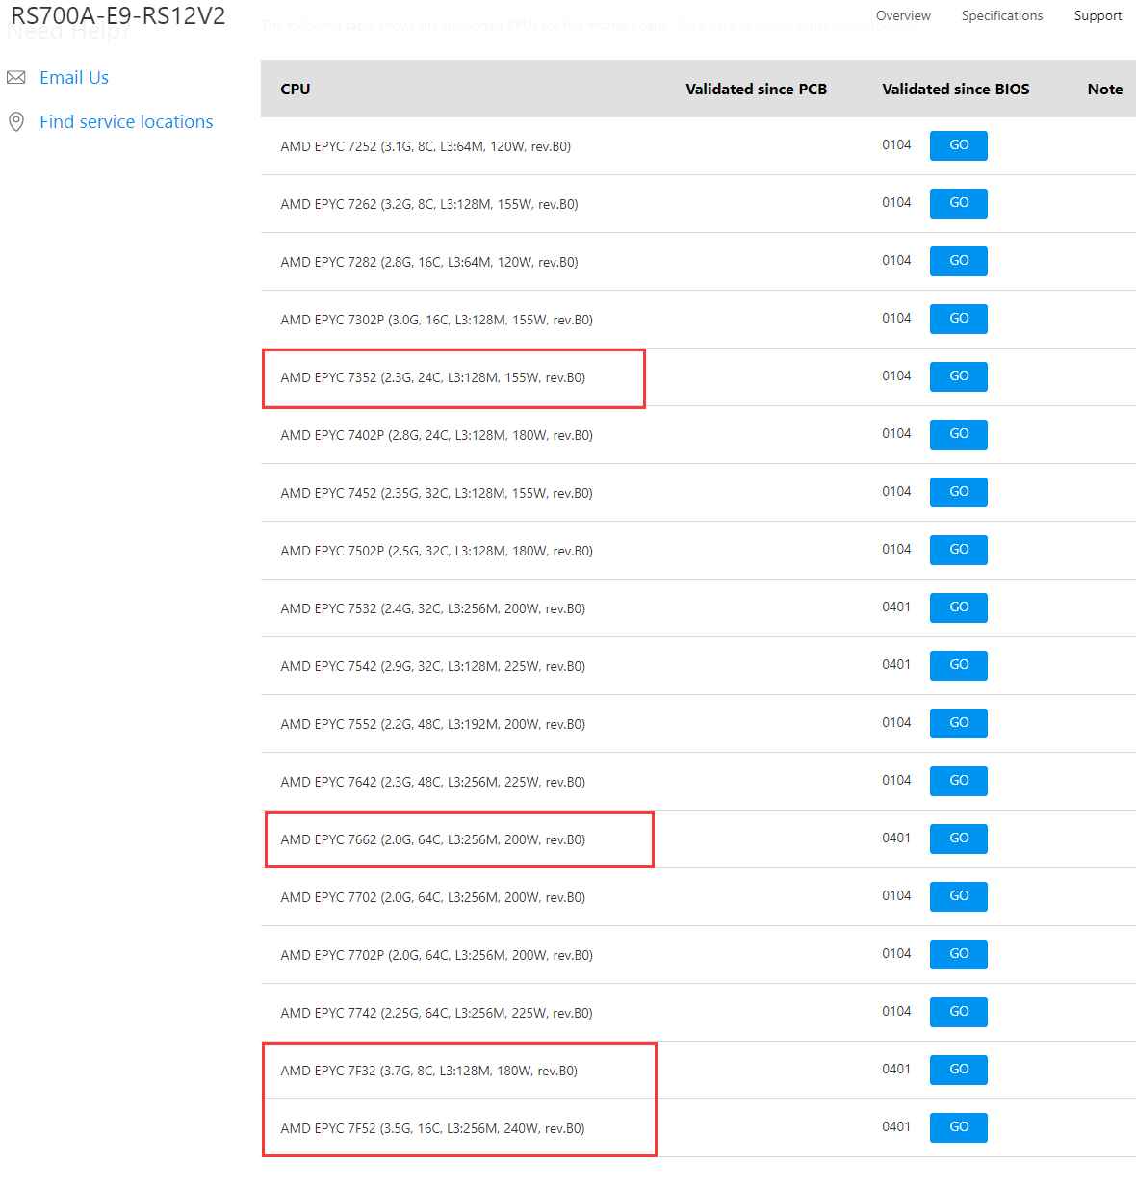Image resolution: width=1136 pixels, height=1188 pixels.
Task: Select the AMD EPYC 7452 CPU name
Action: click(x=436, y=493)
